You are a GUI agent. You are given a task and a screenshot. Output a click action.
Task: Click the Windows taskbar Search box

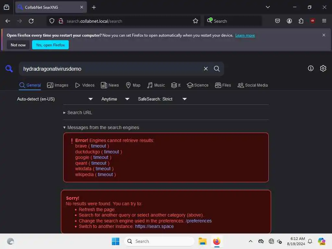coord(159,241)
